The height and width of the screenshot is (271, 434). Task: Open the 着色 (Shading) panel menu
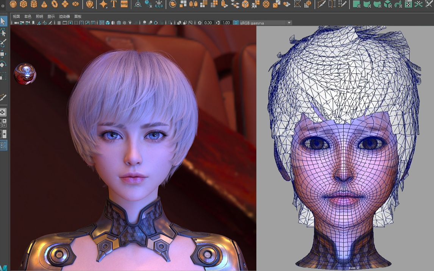click(x=28, y=16)
